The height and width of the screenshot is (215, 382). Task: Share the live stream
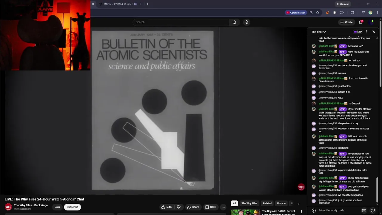coord(193,207)
